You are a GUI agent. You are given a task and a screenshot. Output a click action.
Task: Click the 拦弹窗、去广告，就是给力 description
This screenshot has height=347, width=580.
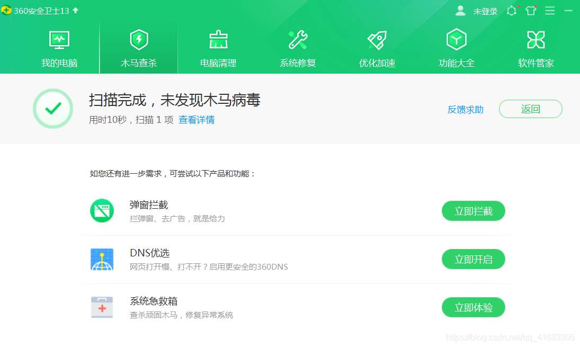[177, 219]
